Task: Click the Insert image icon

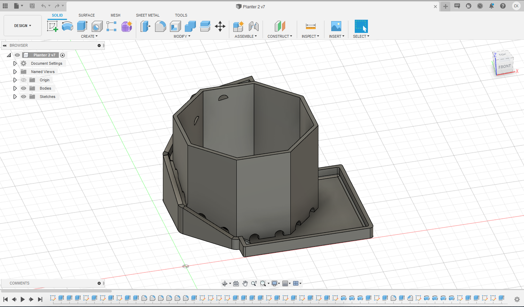Action: click(336, 26)
